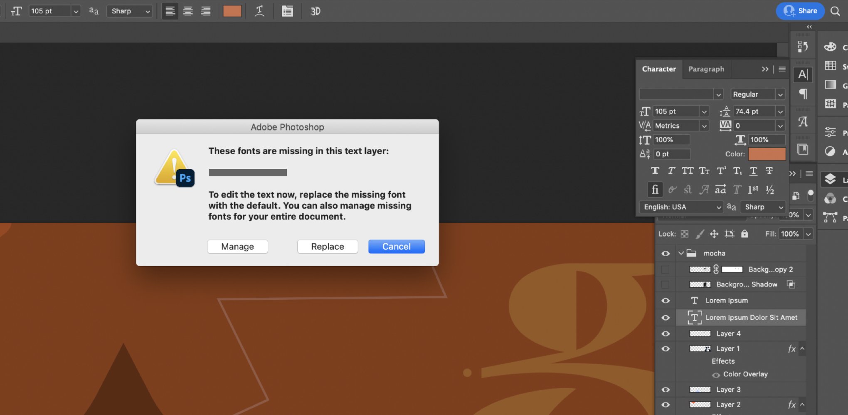Click Replace to swap the missing font

click(327, 246)
